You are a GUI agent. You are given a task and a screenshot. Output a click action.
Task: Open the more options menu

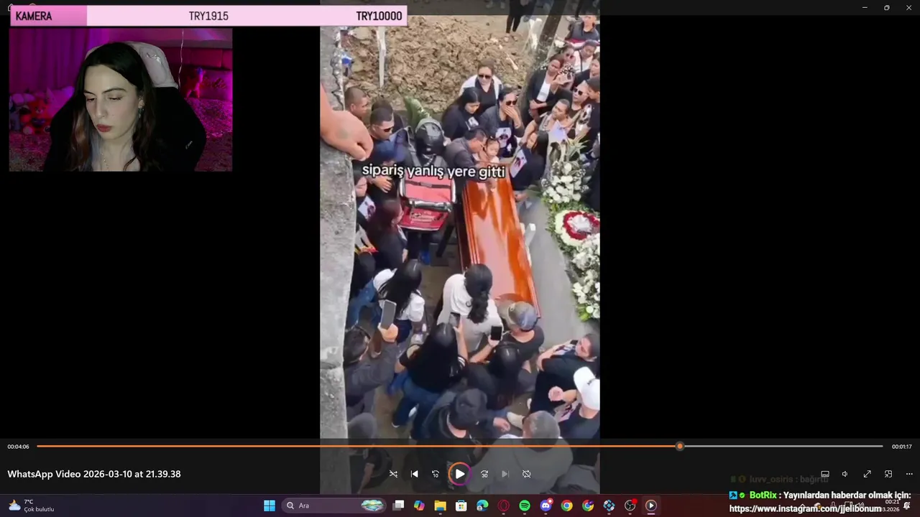[908, 474]
